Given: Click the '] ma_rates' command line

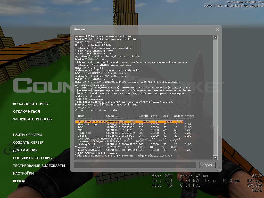Looking at the screenshot, I should pos(83,108).
